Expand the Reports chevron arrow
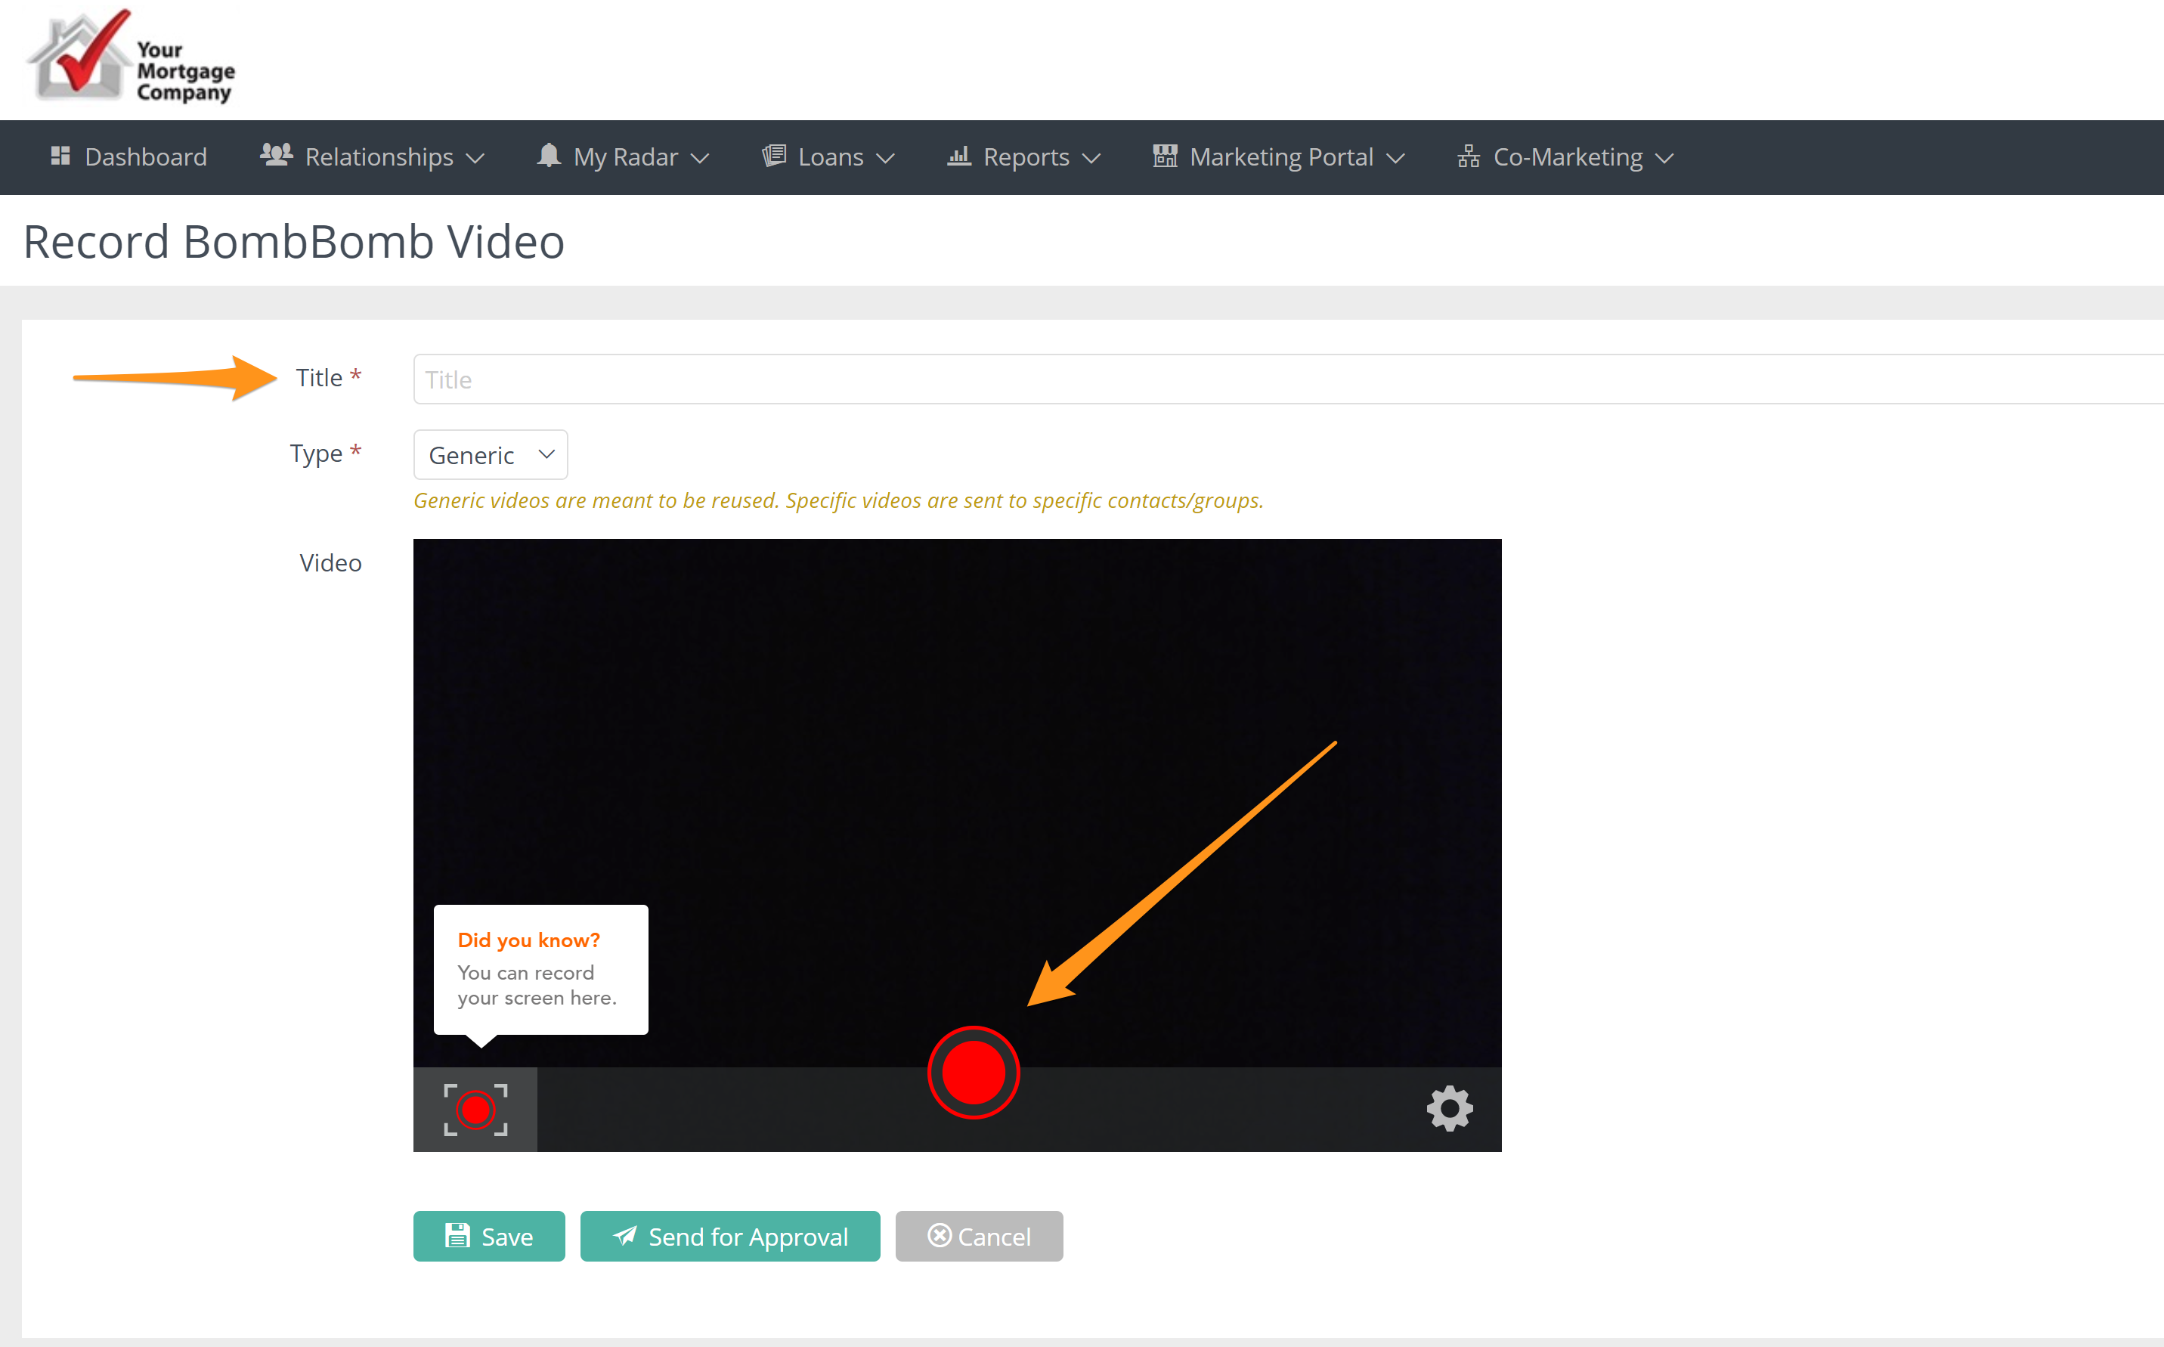The height and width of the screenshot is (1347, 2164). click(1091, 159)
